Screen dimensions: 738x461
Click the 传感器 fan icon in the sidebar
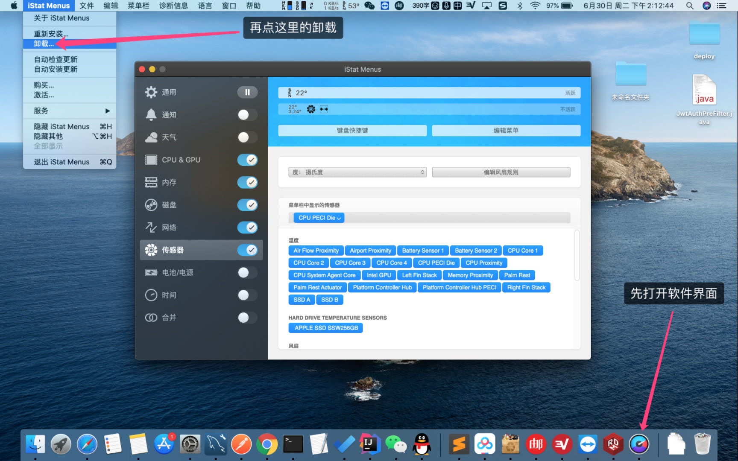pyautogui.click(x=151, y=250)
